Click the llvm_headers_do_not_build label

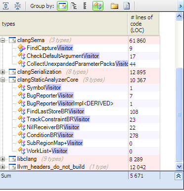51,167
